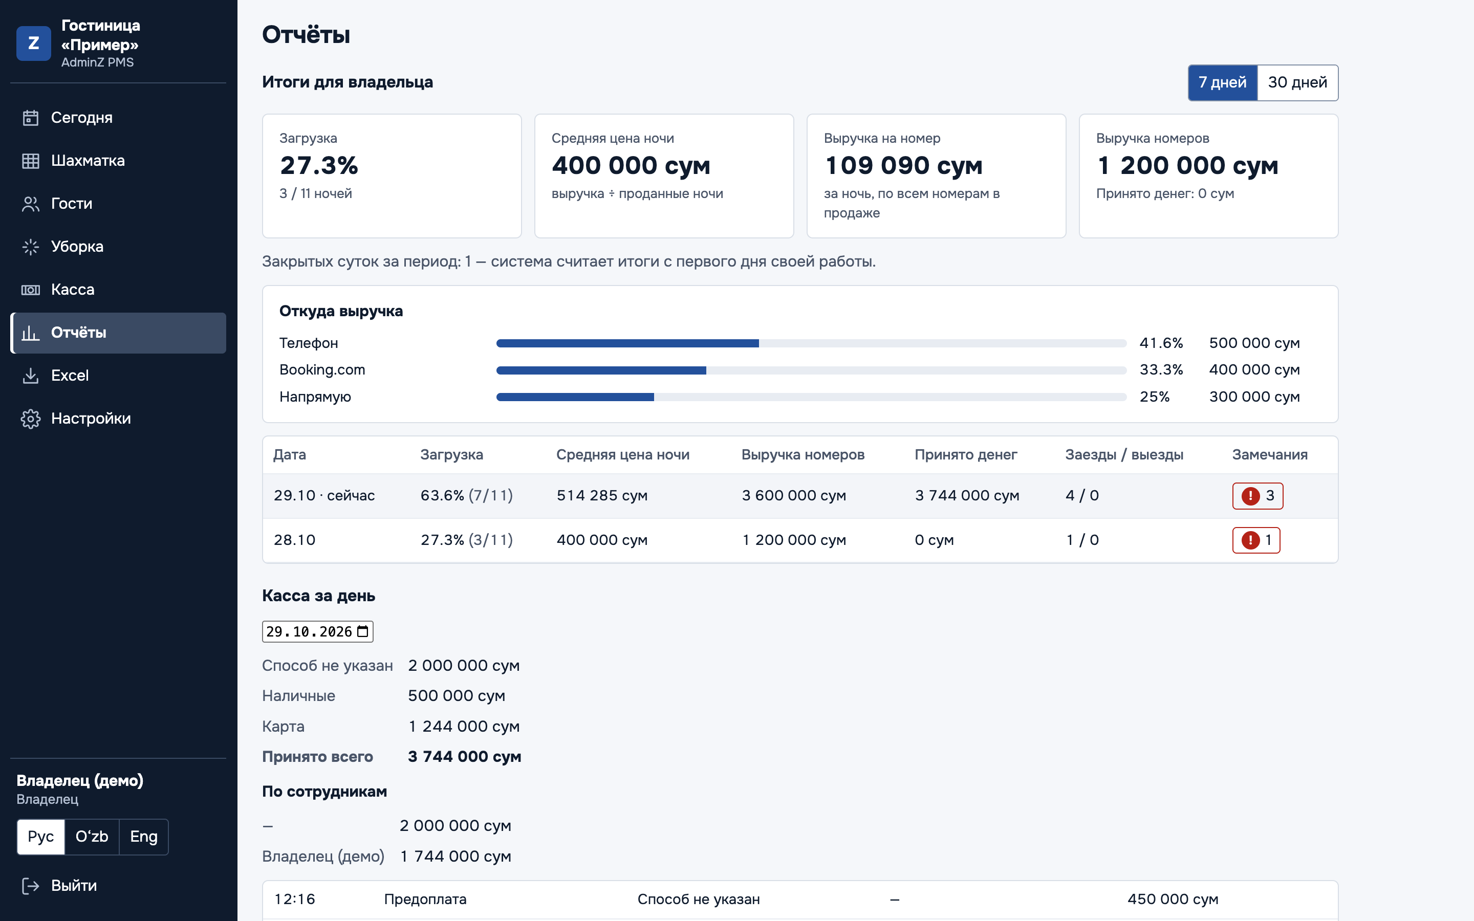Navigate to Касса
This screenshot has height=921, width=1474.
point(118,290)
